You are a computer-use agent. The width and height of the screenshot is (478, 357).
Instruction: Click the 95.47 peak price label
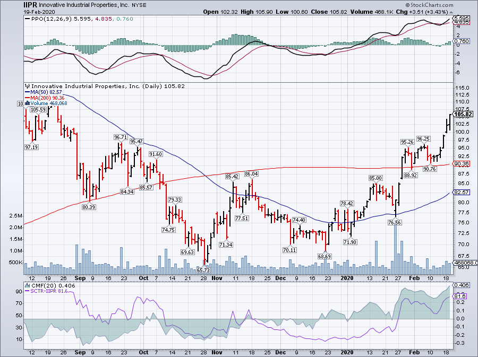tap(136, 142)
